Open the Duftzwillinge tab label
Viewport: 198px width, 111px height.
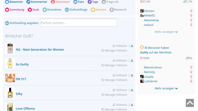(78, 10)
